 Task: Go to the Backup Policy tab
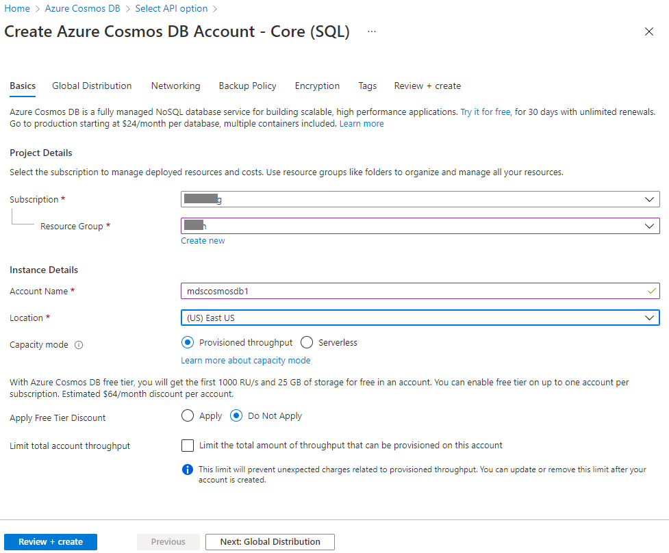[247, 86]
